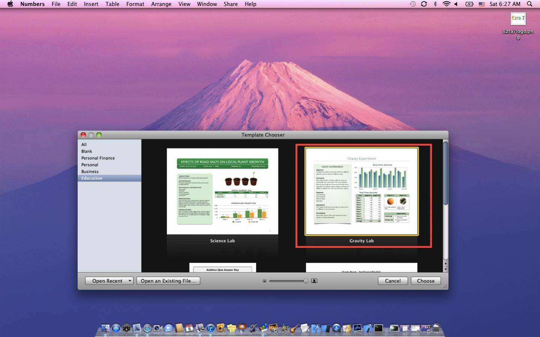
Task: Open Stickies yellow notes in Dock
Action: 232,328
